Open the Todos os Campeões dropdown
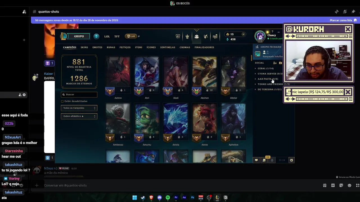 click(x=79, y=108)
